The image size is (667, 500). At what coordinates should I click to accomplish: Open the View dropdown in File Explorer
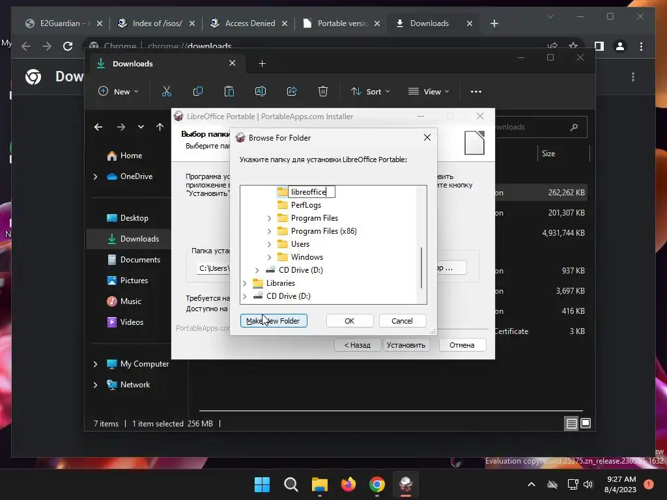pyautogui.click(x=429, y=91)
